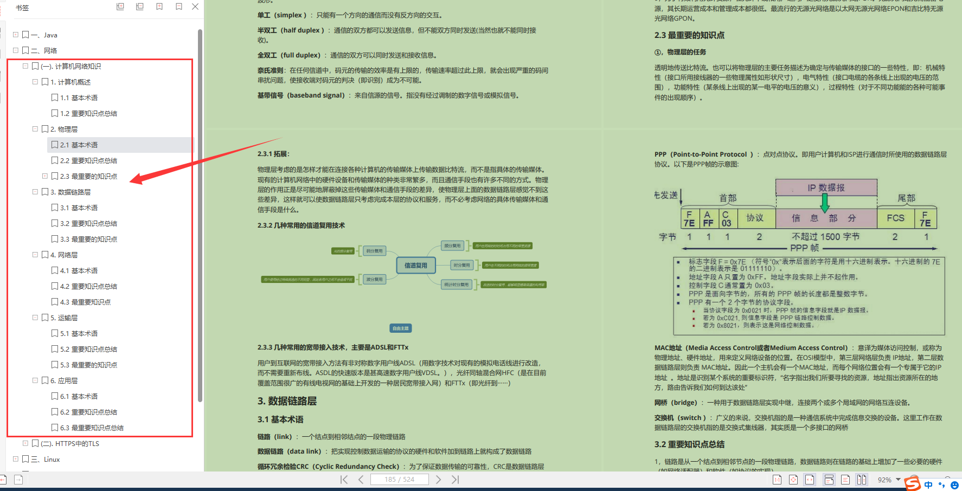
Task: Open bookmark 3.3 最重要的知识点
Action: pyautogui.click(x=89, y=239)
